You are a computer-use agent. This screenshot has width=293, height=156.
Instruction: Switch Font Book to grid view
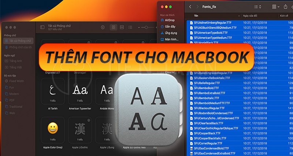(114, 27)
